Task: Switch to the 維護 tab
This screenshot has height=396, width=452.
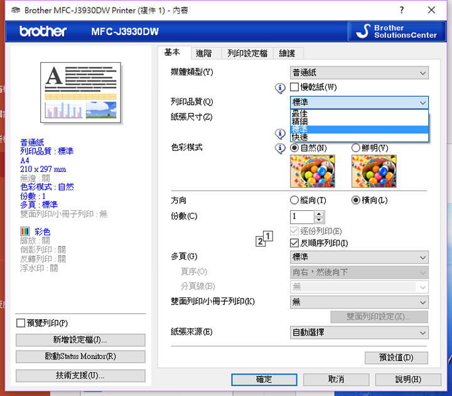Action: 288,53
